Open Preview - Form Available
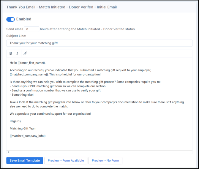The image size is (199, 169). pos(66,160)
